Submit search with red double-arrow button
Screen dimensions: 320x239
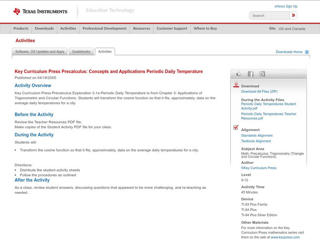click(x=294, y=16)
